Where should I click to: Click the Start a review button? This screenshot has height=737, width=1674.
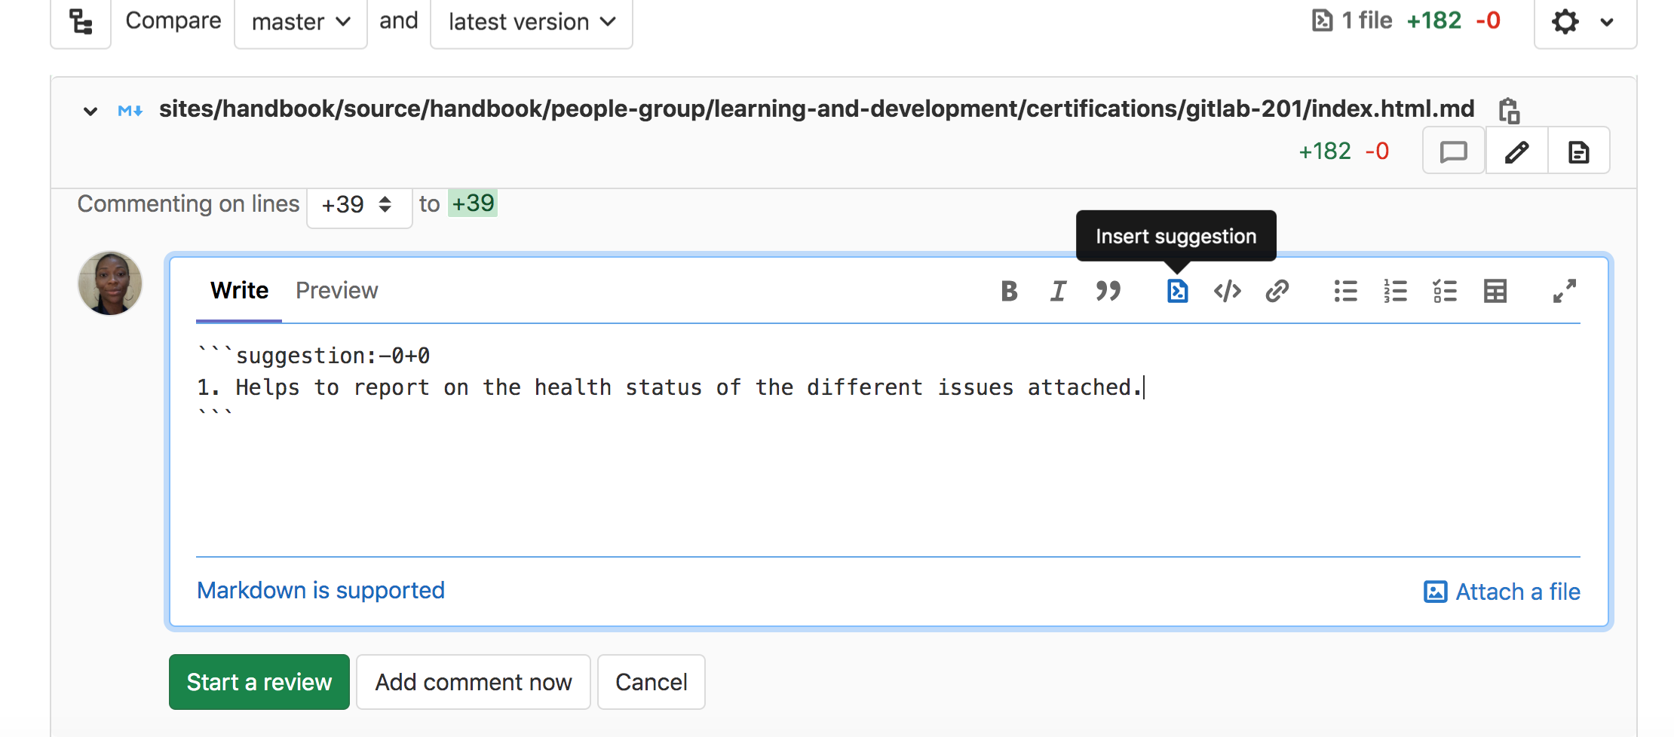259,682
